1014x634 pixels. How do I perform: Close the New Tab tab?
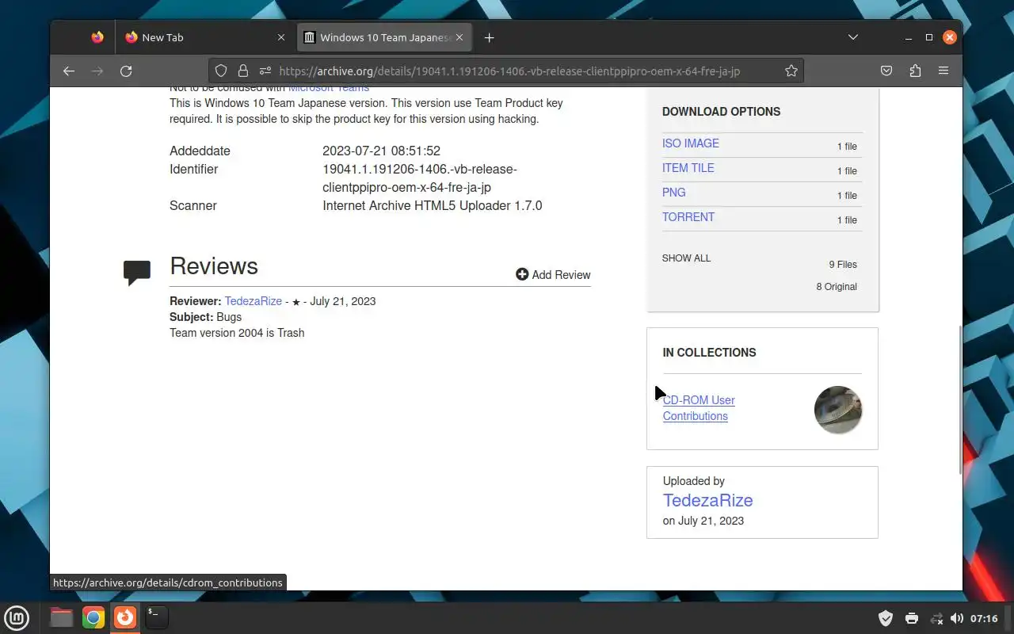(x=281, y=37)
